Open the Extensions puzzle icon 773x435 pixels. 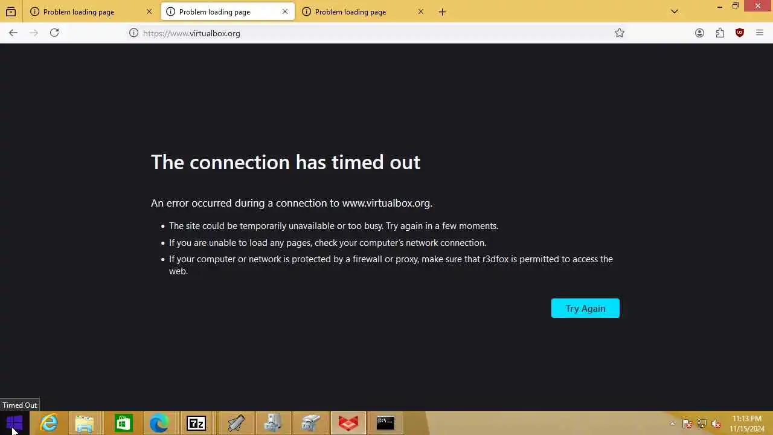point(720,33)
